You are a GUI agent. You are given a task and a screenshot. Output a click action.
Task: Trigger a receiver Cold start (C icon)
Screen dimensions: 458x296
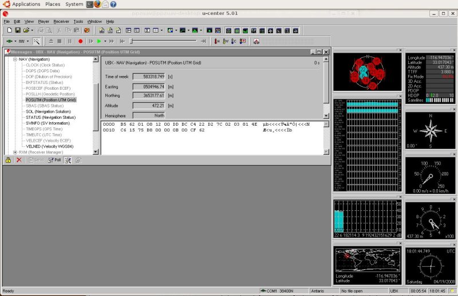[x=234, y=41]
